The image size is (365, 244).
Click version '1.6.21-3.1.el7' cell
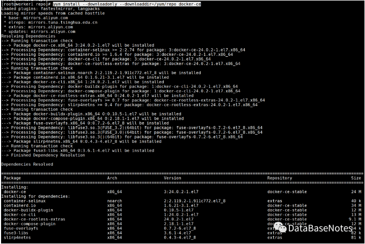coord(181,205)
